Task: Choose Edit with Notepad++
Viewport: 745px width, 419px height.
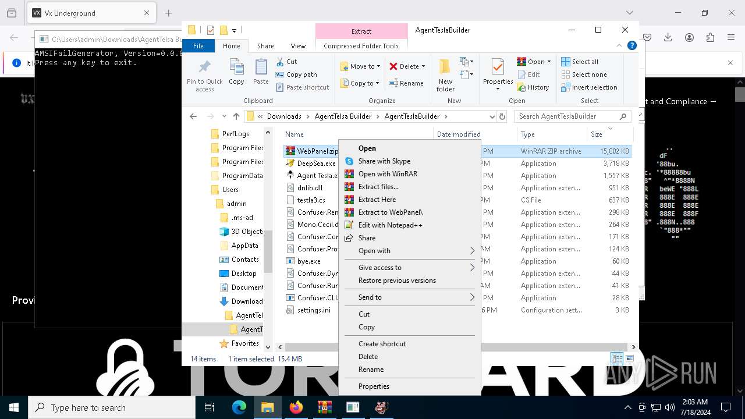Action: [x=410, y=225]
